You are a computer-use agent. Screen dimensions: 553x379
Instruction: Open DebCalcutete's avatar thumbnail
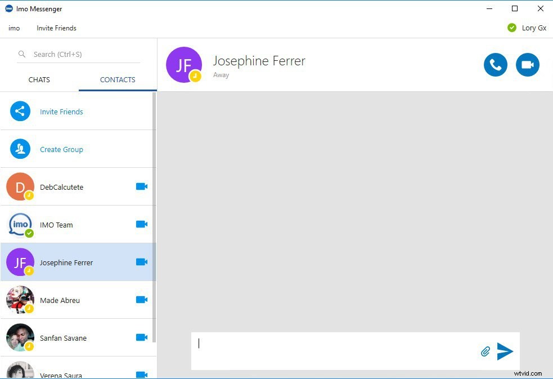(x=20, y=186)
